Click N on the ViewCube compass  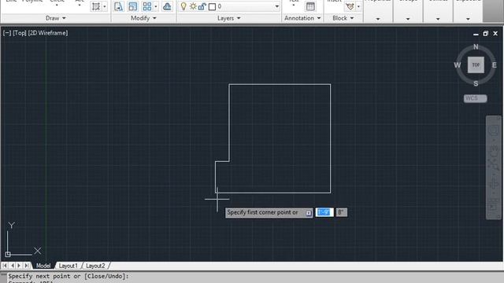click(x=476, y=47)
